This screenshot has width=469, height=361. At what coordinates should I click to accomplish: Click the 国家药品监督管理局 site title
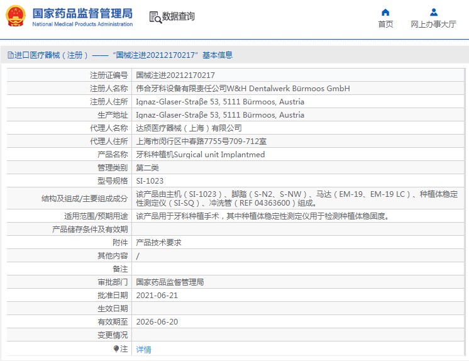[82, 13]
